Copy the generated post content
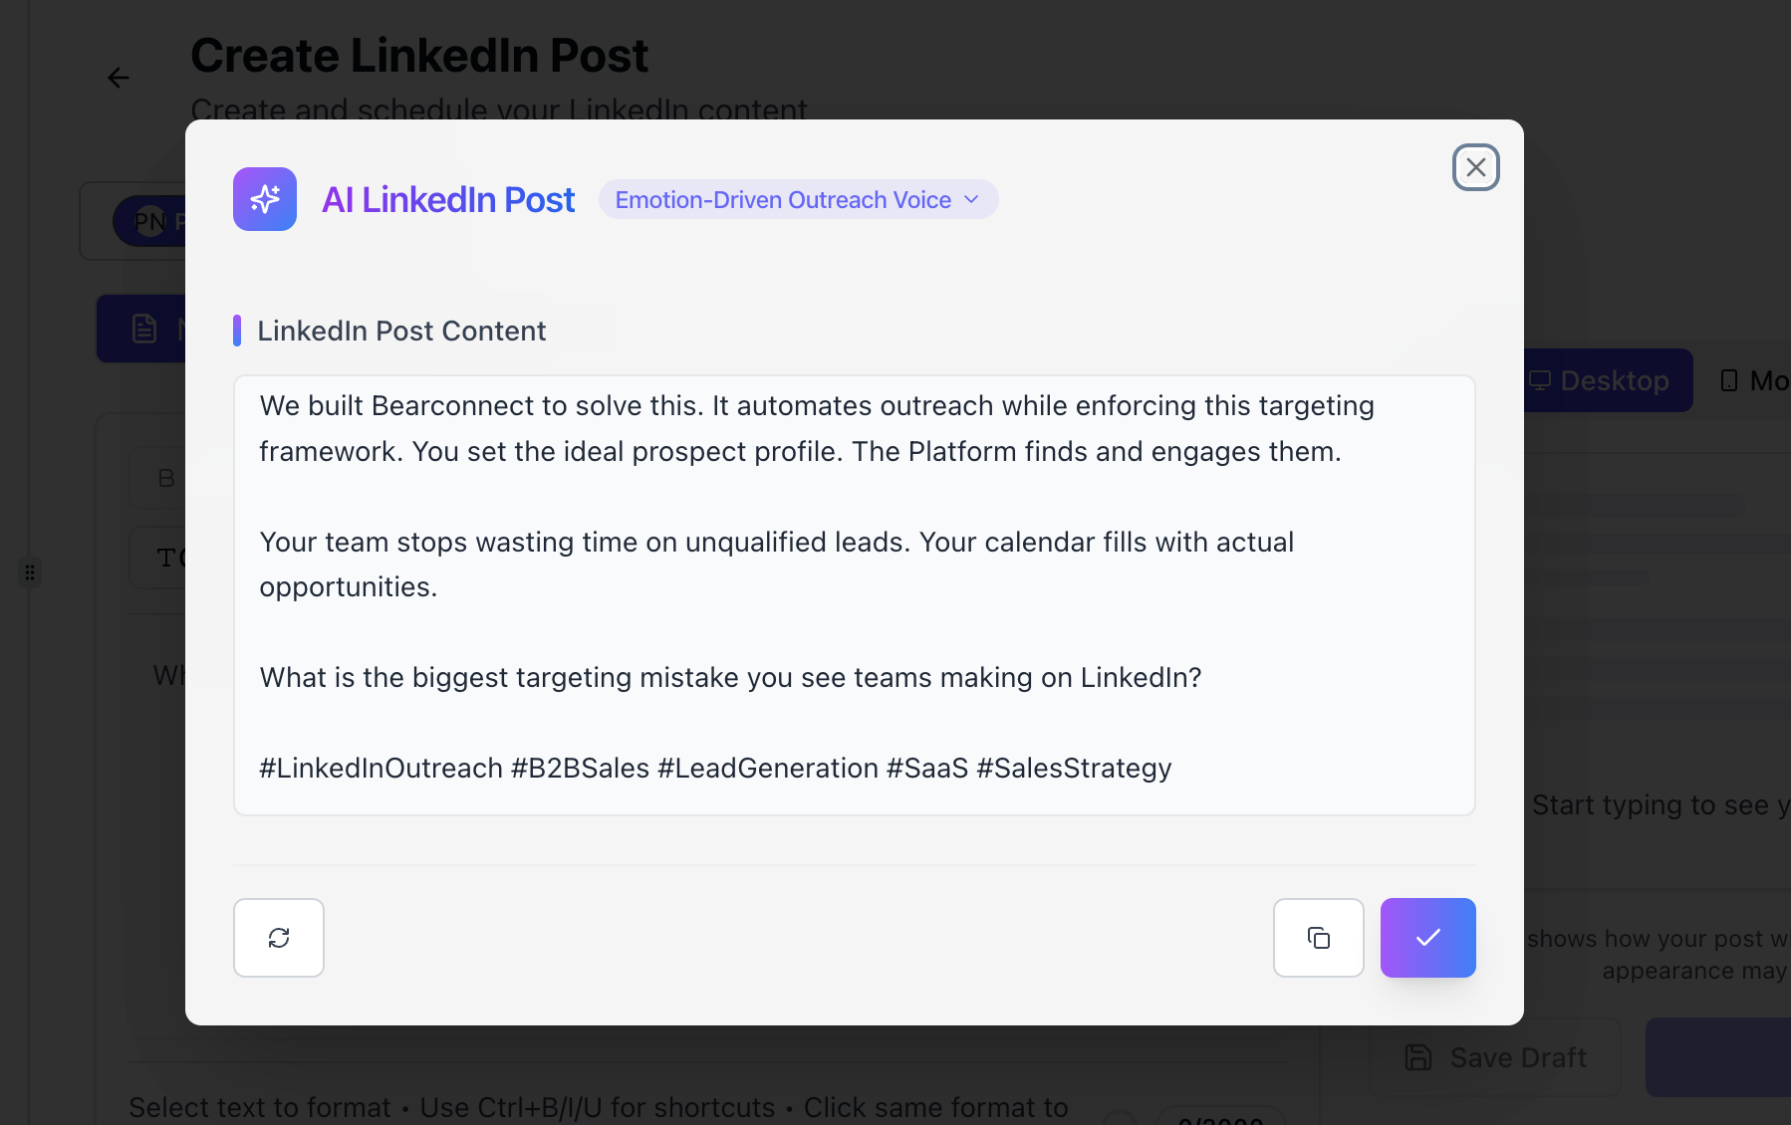This screenshot has width=1791, height=1125. (1318, 938)
